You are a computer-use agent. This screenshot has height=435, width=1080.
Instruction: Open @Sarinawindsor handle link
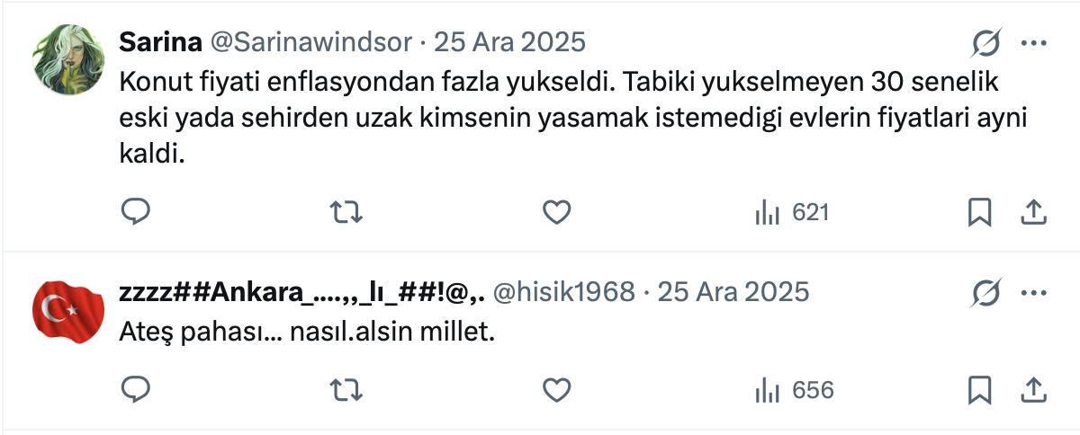pyautogui.click(x=311, y=42)
